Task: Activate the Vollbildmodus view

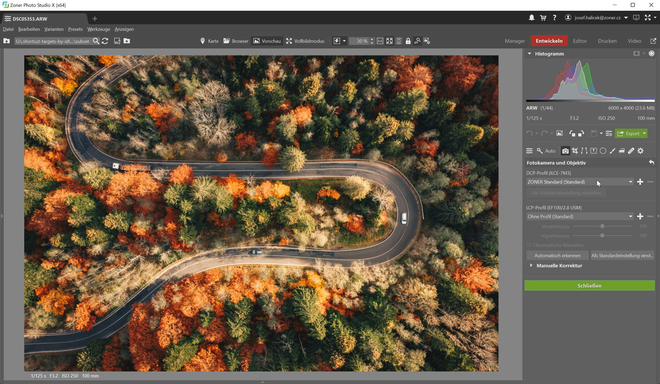Action: click(x=305, y=41)
